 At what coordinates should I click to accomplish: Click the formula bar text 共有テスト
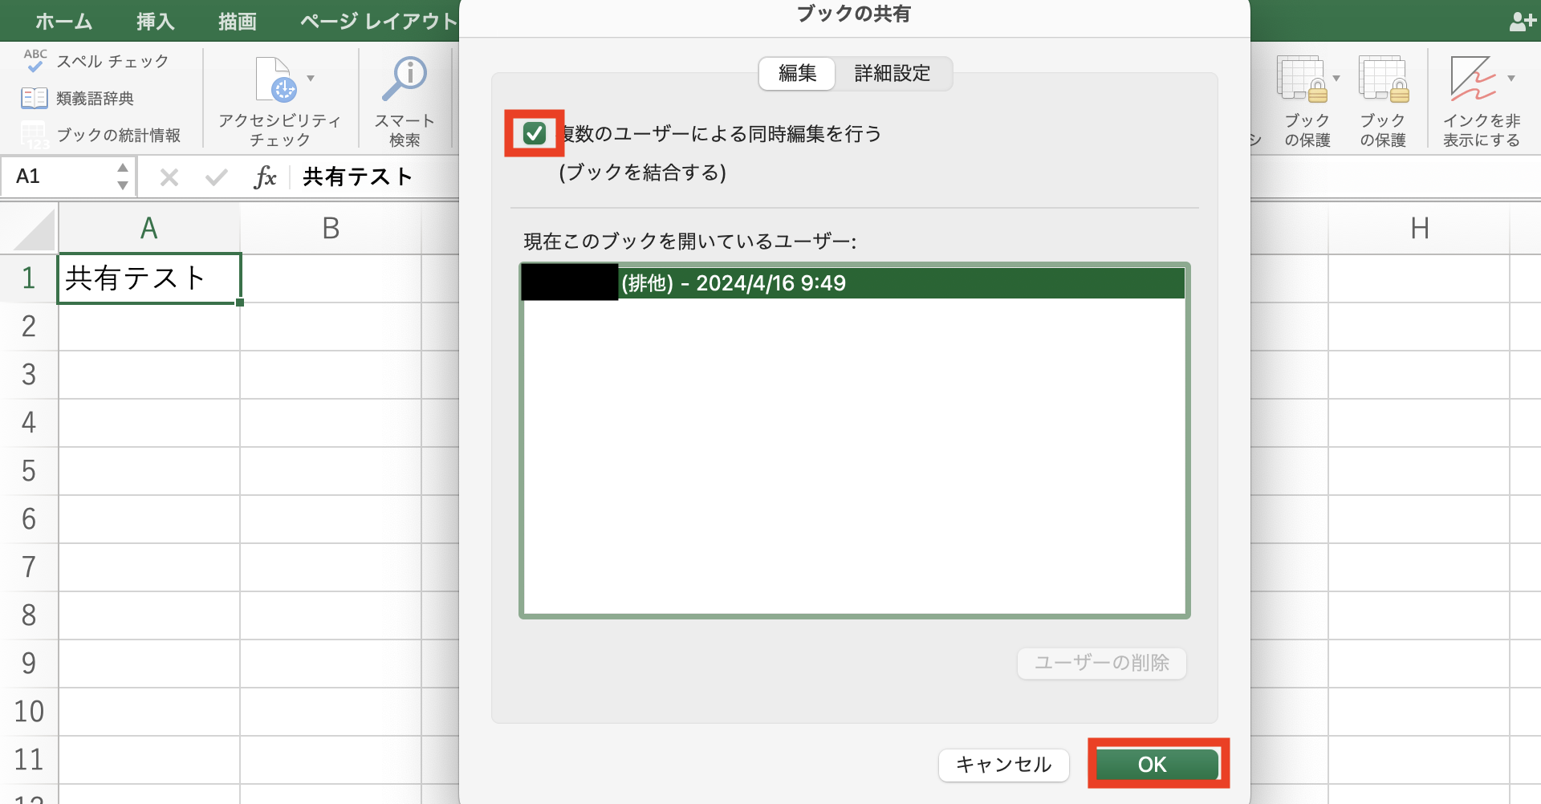[357, 177]
